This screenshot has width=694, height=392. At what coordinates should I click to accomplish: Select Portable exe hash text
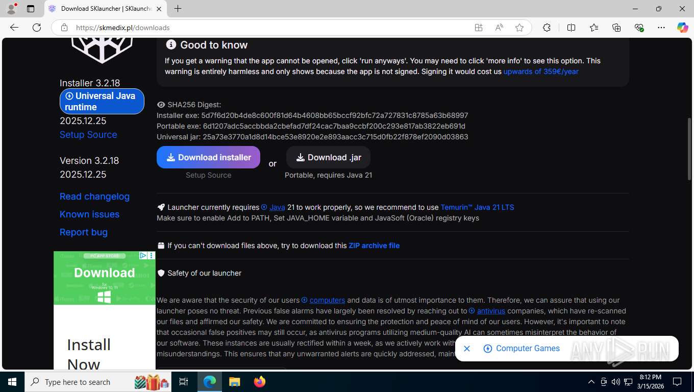pyautogui.click(x=334, y=126)
